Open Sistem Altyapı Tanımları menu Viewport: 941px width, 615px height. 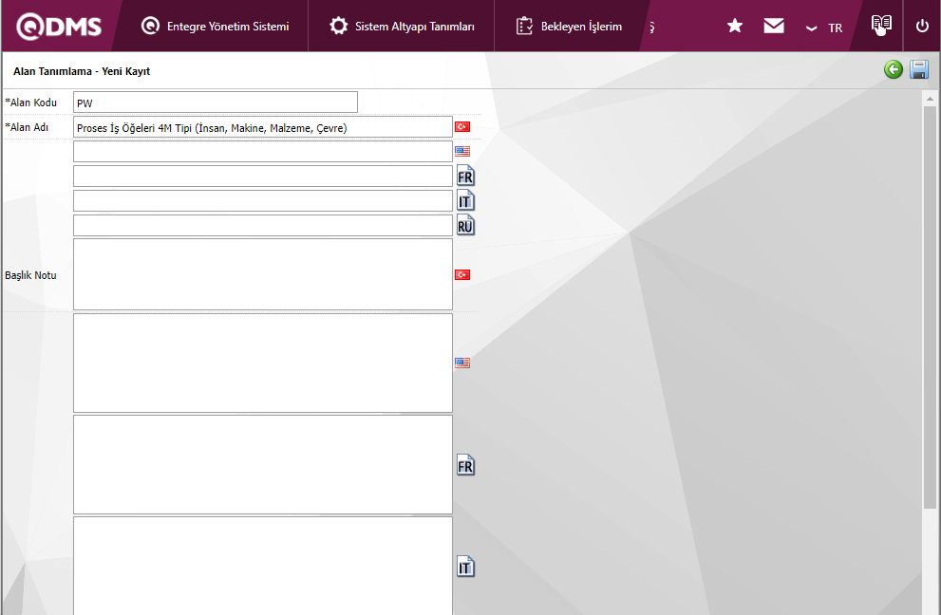(x=402, y=27)
